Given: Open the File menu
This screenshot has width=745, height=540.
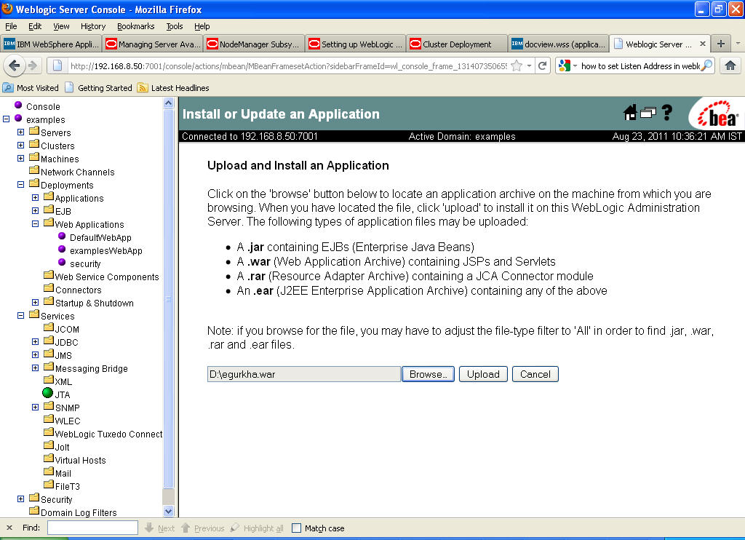Looking at the screenshot, I should click(x=11, y=26).
